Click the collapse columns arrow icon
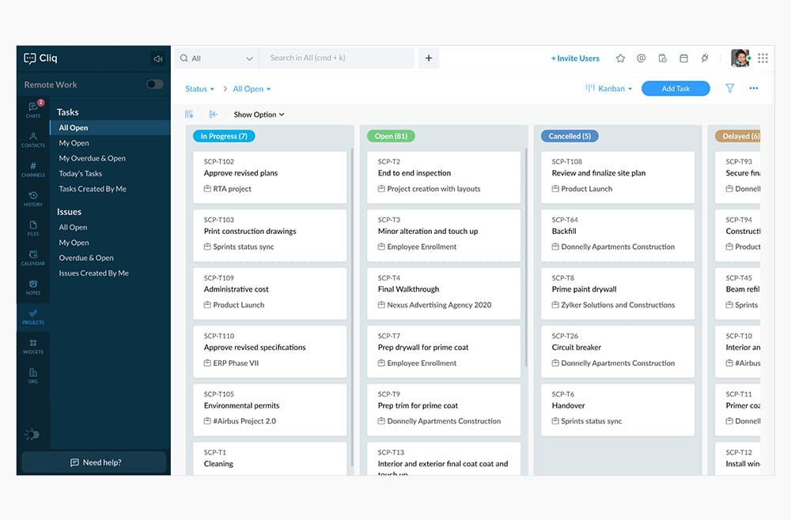 click(214, 115)
